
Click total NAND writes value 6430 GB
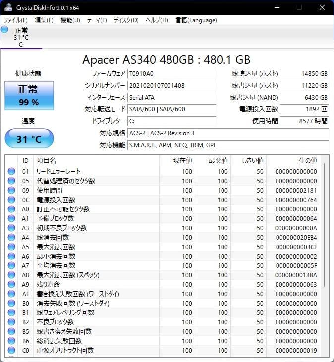coord(304,98)
